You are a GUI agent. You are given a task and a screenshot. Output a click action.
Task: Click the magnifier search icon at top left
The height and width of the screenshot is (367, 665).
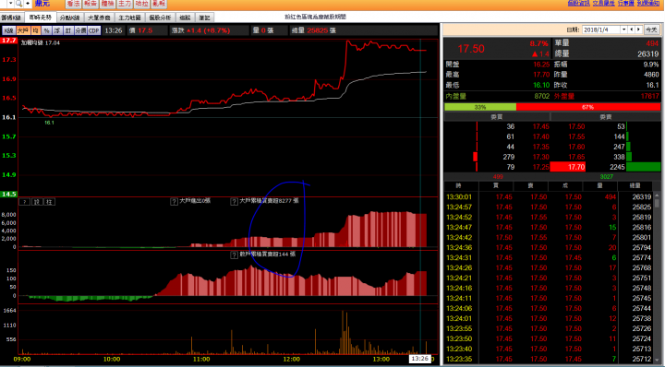click(18, 4)
